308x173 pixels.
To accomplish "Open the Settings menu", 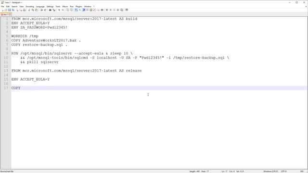I will (x=50, y=6).
